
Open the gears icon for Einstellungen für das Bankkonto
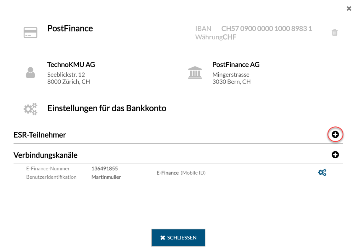30,109
